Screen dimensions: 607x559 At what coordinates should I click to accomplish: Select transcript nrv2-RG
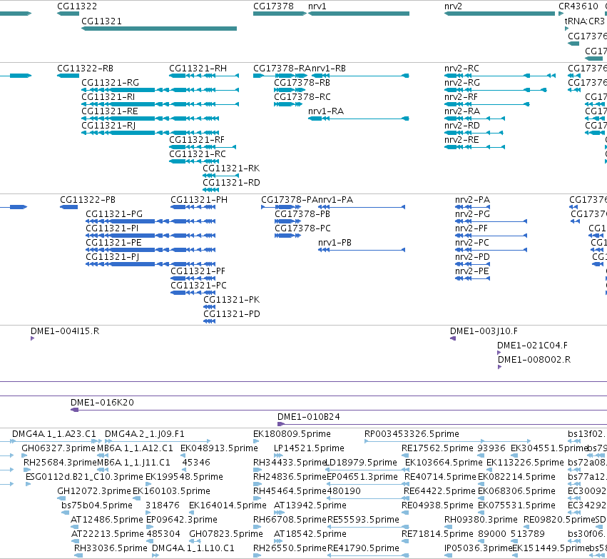pyautogui.click(x=496, y=90)
